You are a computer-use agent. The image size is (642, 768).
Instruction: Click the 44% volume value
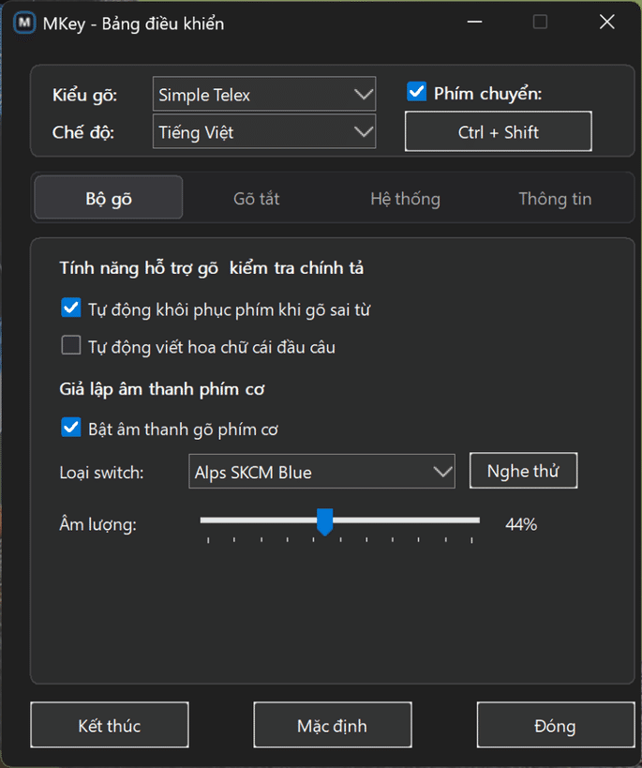[521, 524]
